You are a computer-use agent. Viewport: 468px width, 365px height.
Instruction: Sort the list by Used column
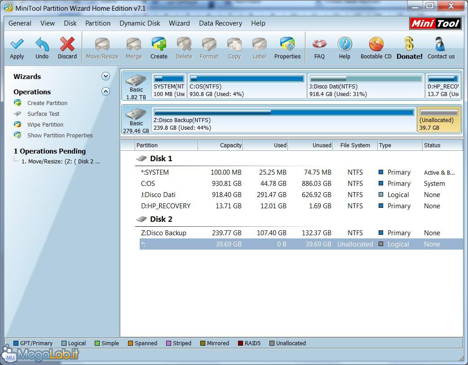tap(265, 145)
